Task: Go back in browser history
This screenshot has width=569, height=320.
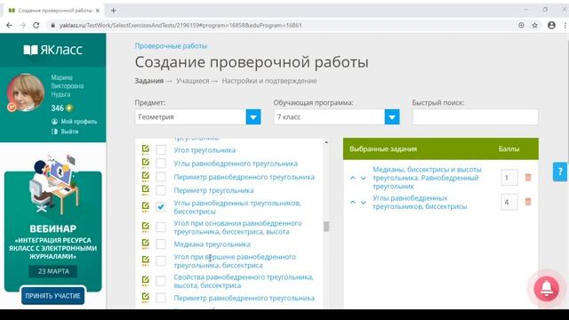Action: [x=10, y=26]
